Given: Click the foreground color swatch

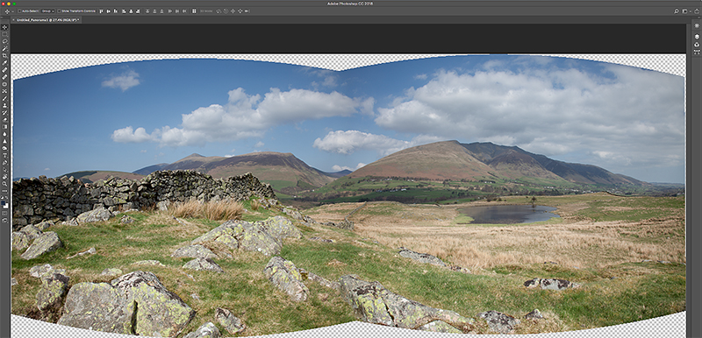Looking at the screenshot, I should click(4, 203).
